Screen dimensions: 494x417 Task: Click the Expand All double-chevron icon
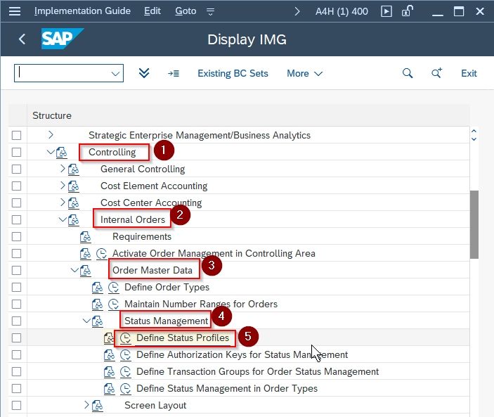coord(144,73)
